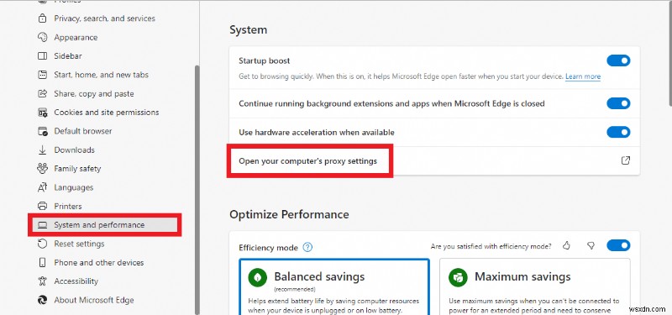
Task: Click the Reset settings icon
Action: [43, 244]
